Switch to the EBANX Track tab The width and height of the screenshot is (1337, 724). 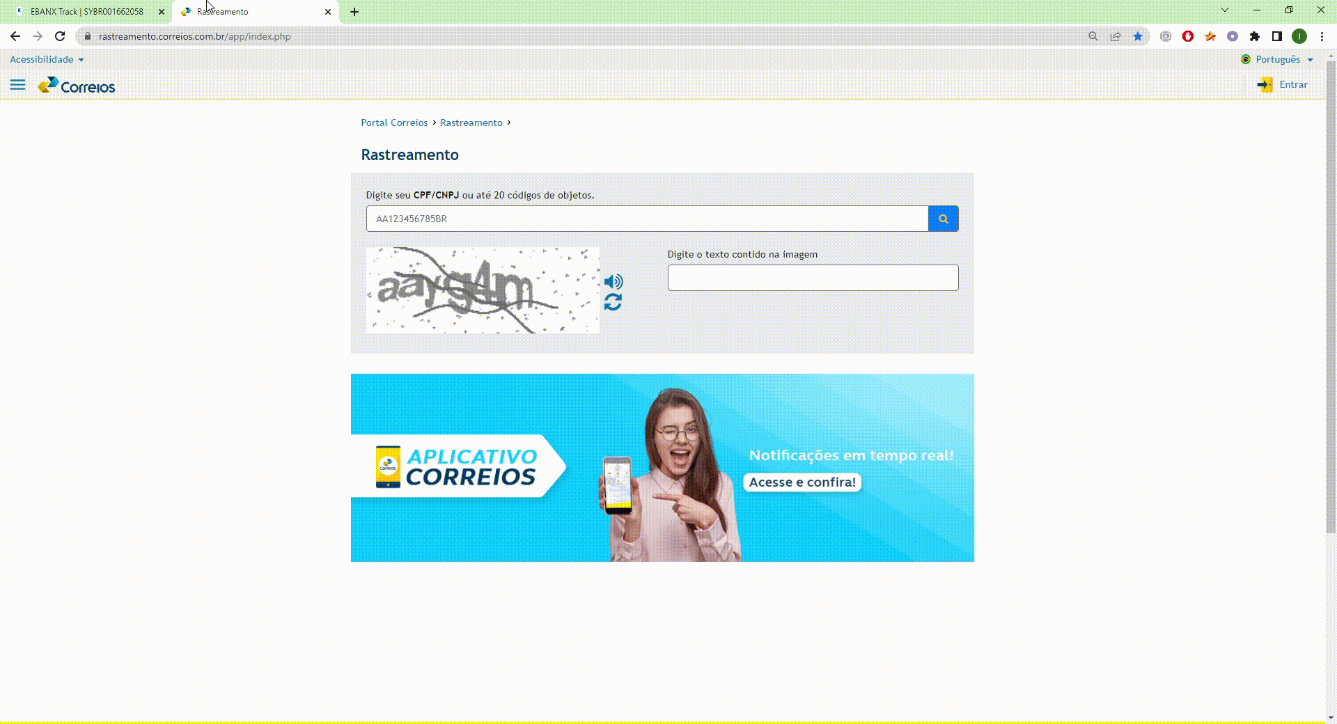[86, 12]
